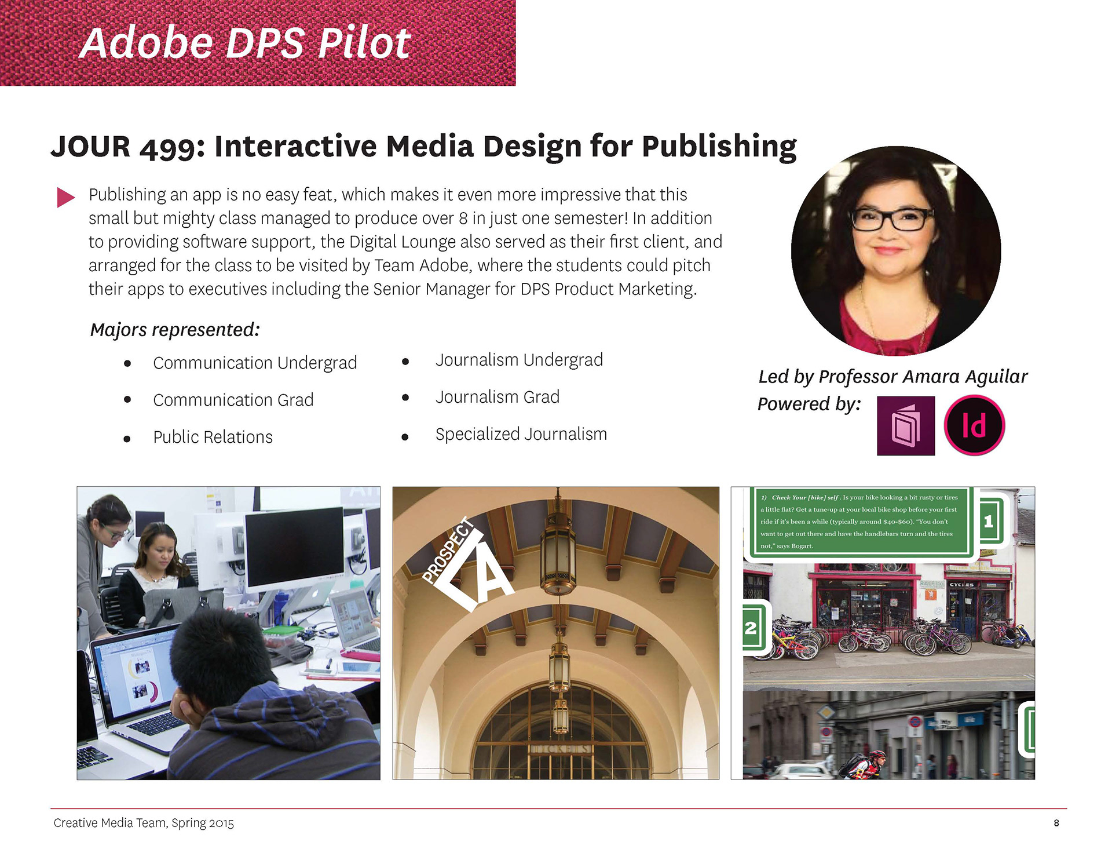Image resolution: width=1112 pixels, height=860 pixels.
Task: Click page number 8 in footer
Action: [1056, 823]
